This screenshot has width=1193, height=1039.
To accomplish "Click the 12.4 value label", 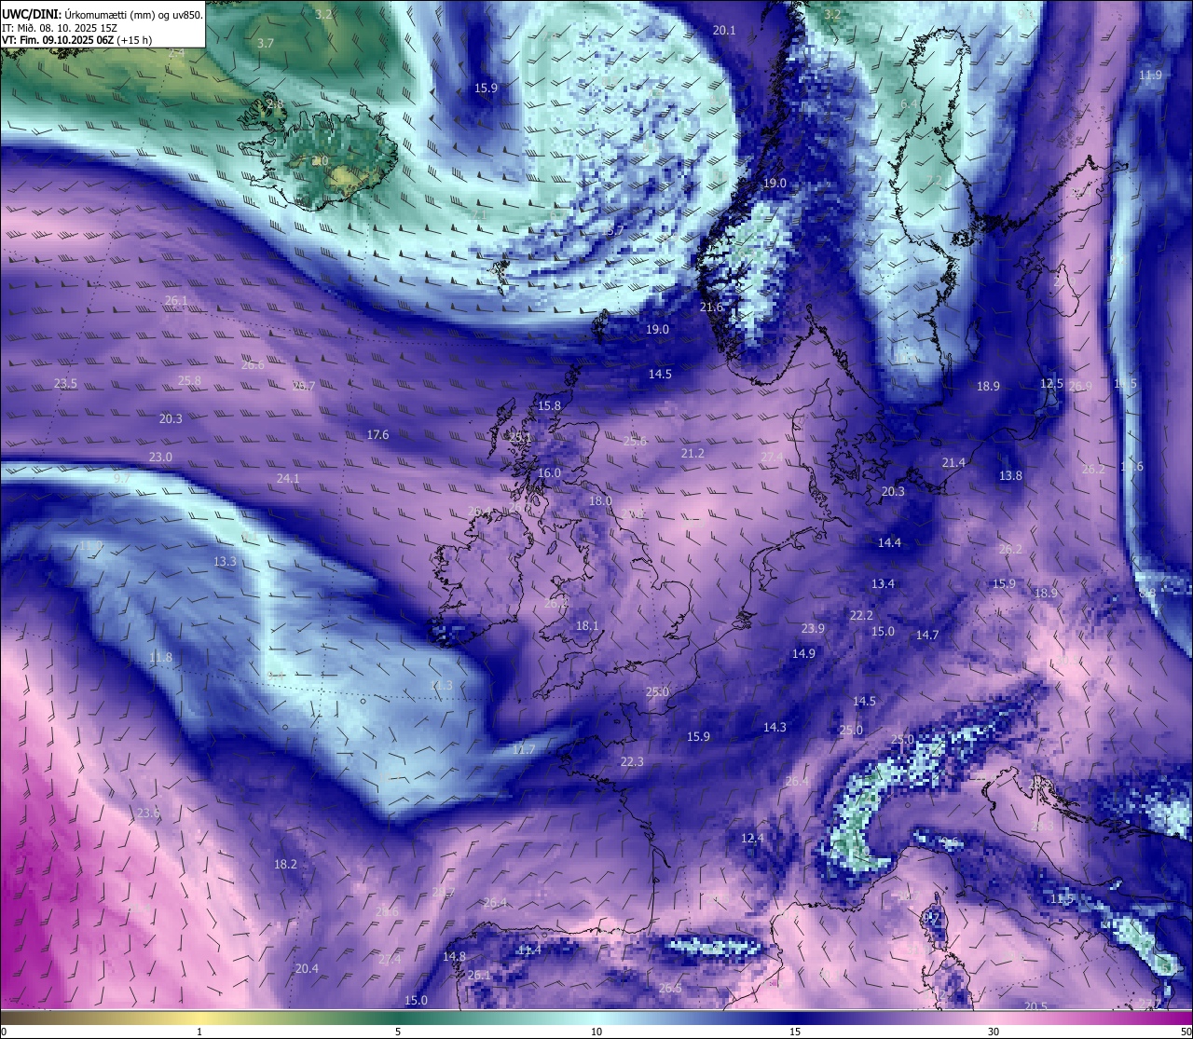I will coord(752,838).
